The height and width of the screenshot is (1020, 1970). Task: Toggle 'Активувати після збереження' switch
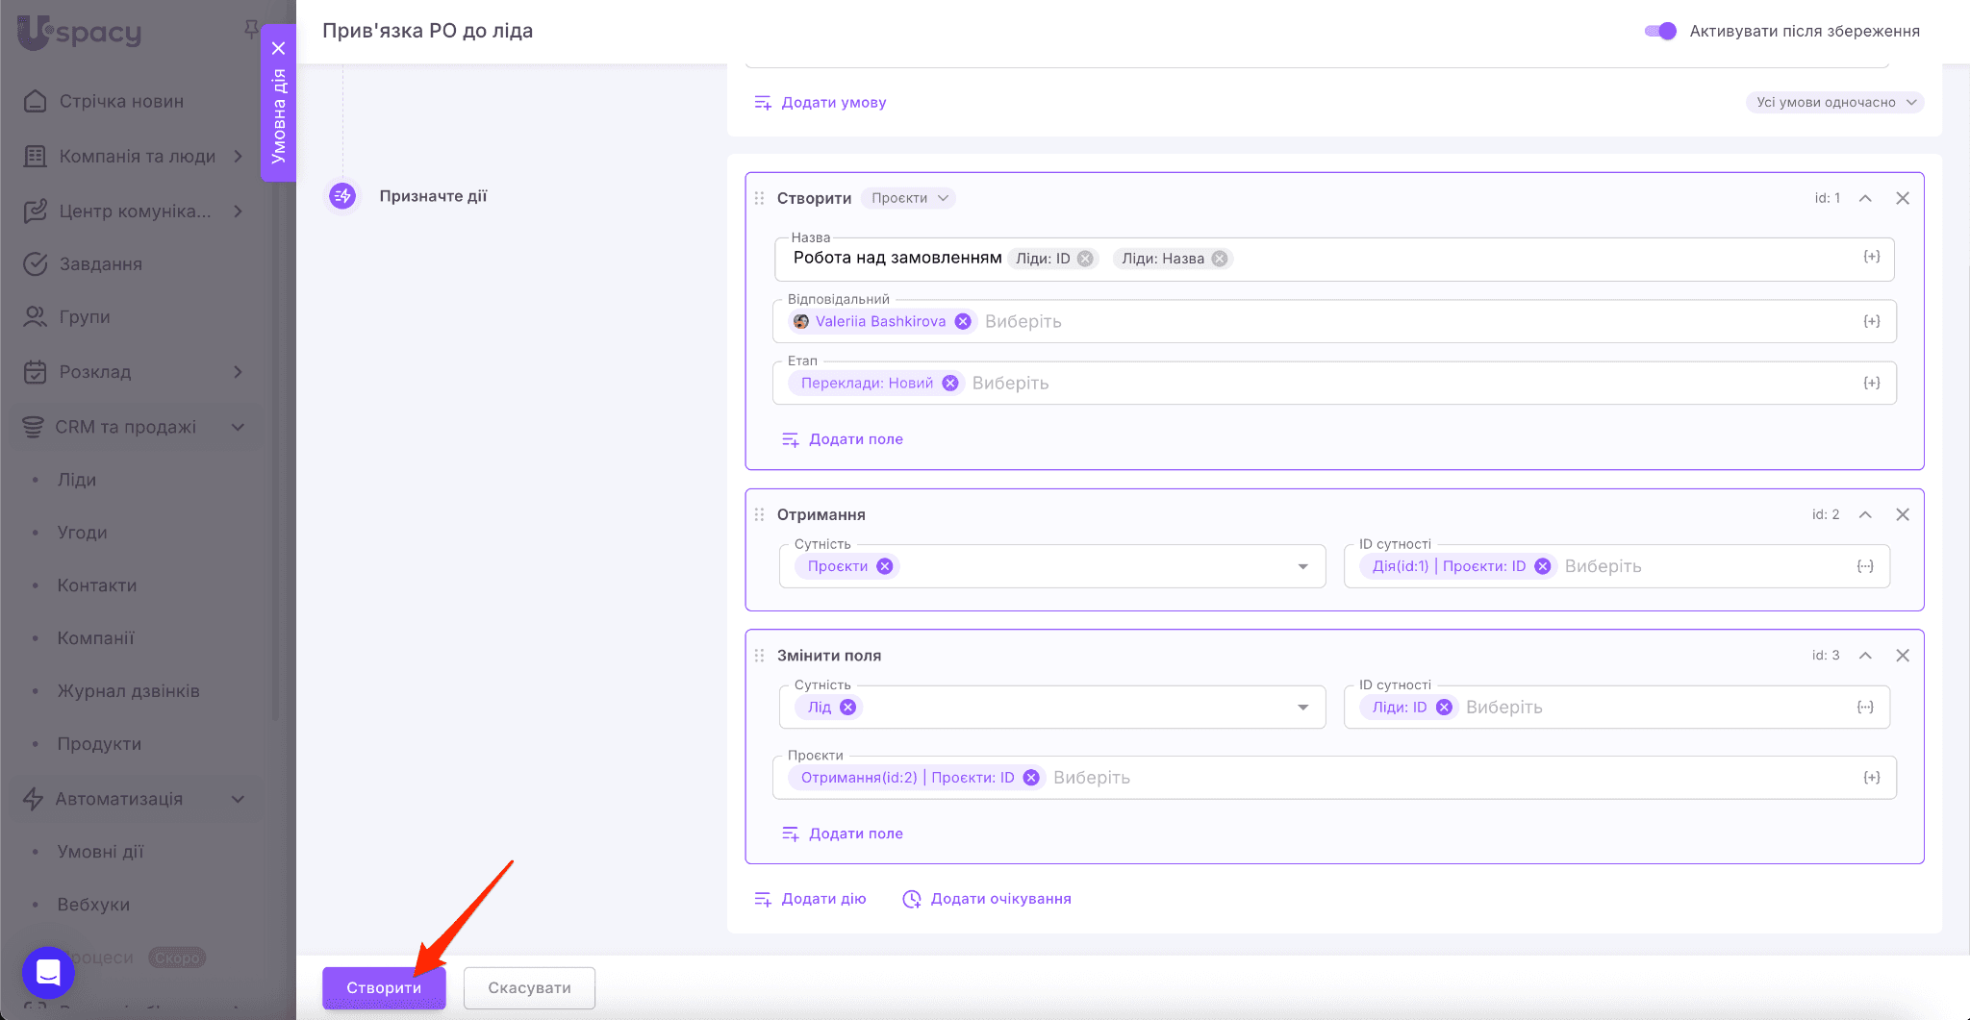(x=1660, y=31)
